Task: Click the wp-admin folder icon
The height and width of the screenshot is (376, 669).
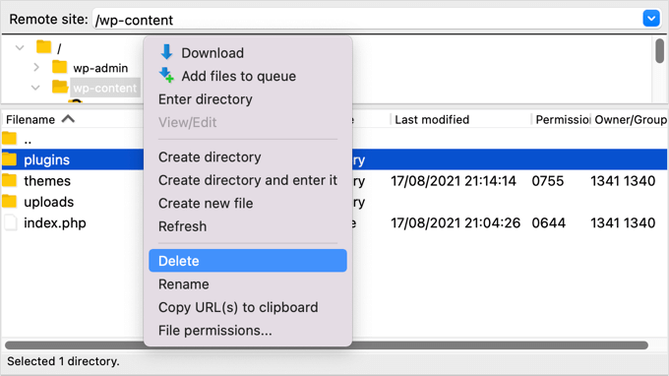Action: click(60, 67)
